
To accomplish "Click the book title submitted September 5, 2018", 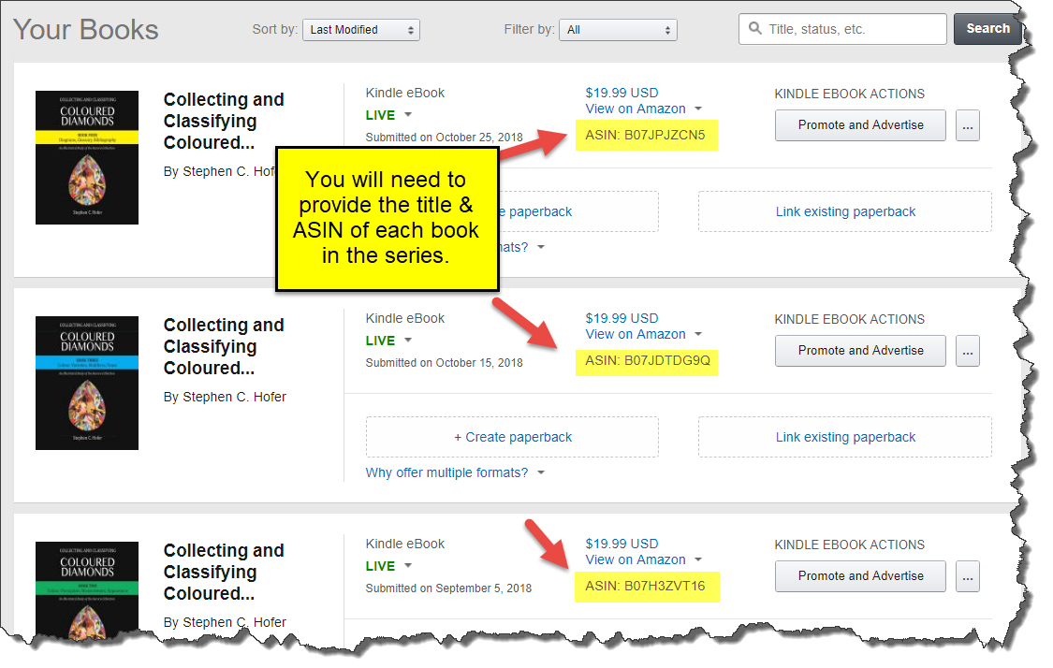I will (x=224, y=572).
